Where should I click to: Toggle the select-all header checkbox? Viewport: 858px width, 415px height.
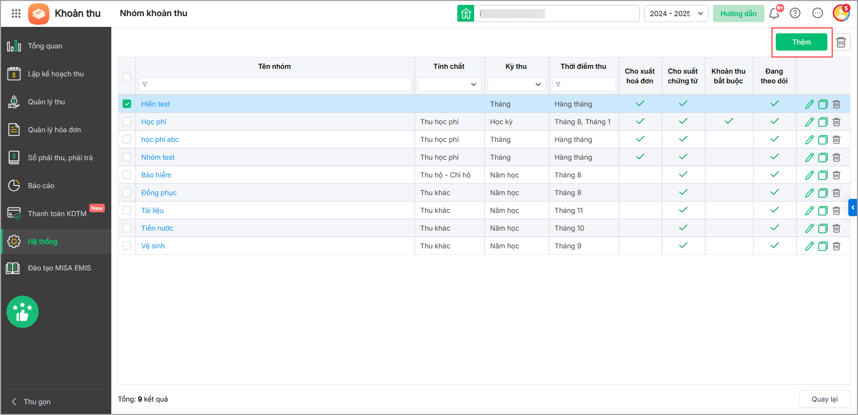point(127,77)
